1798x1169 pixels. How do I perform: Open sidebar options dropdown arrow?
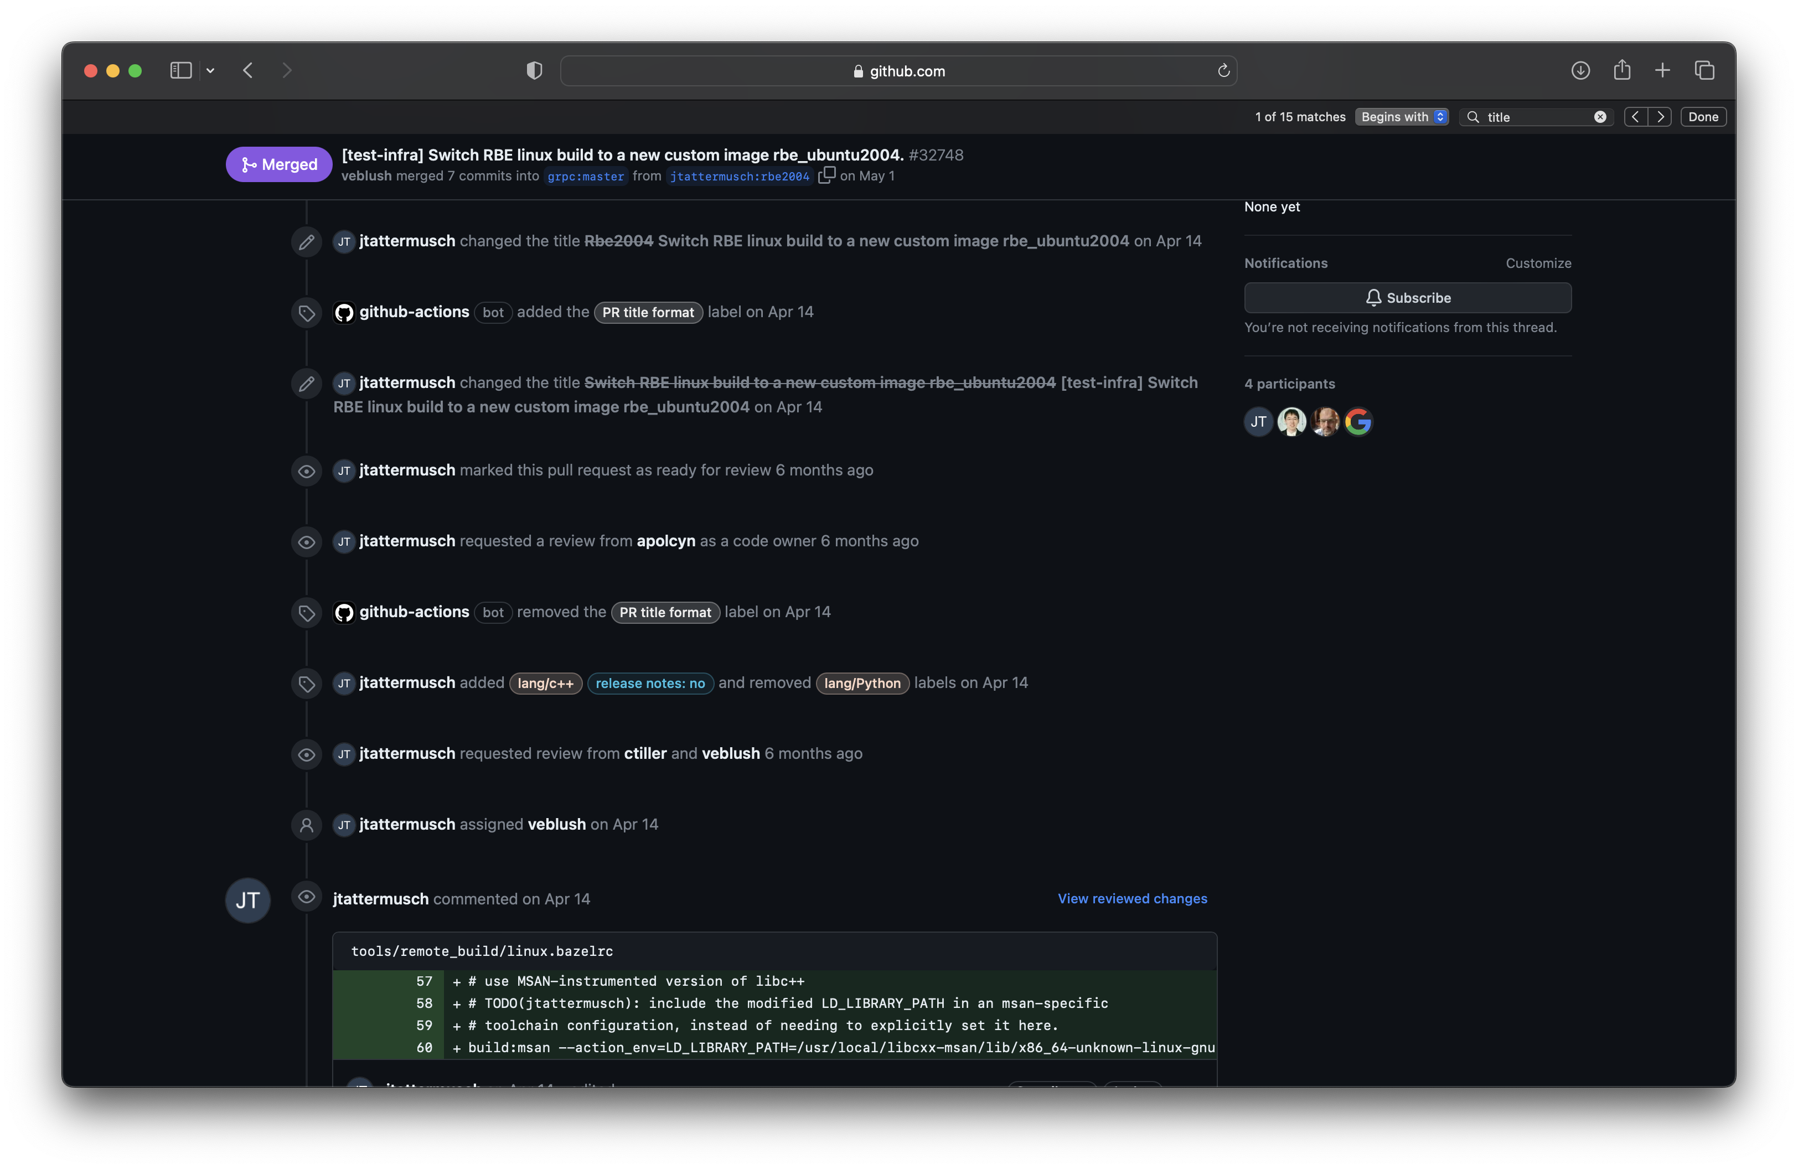click(x=210, y=70)
